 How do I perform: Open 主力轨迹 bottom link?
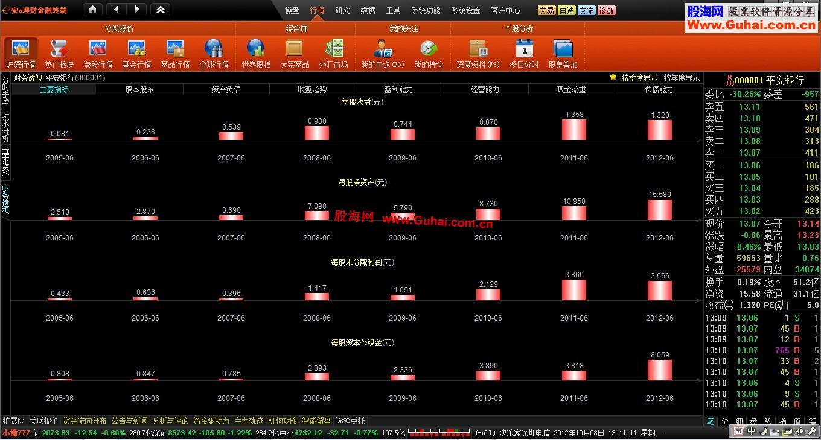(249, 421)
